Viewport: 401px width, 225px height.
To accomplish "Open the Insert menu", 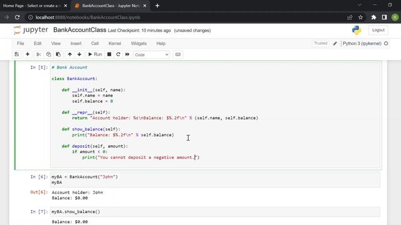I will [x=76, y=43].
